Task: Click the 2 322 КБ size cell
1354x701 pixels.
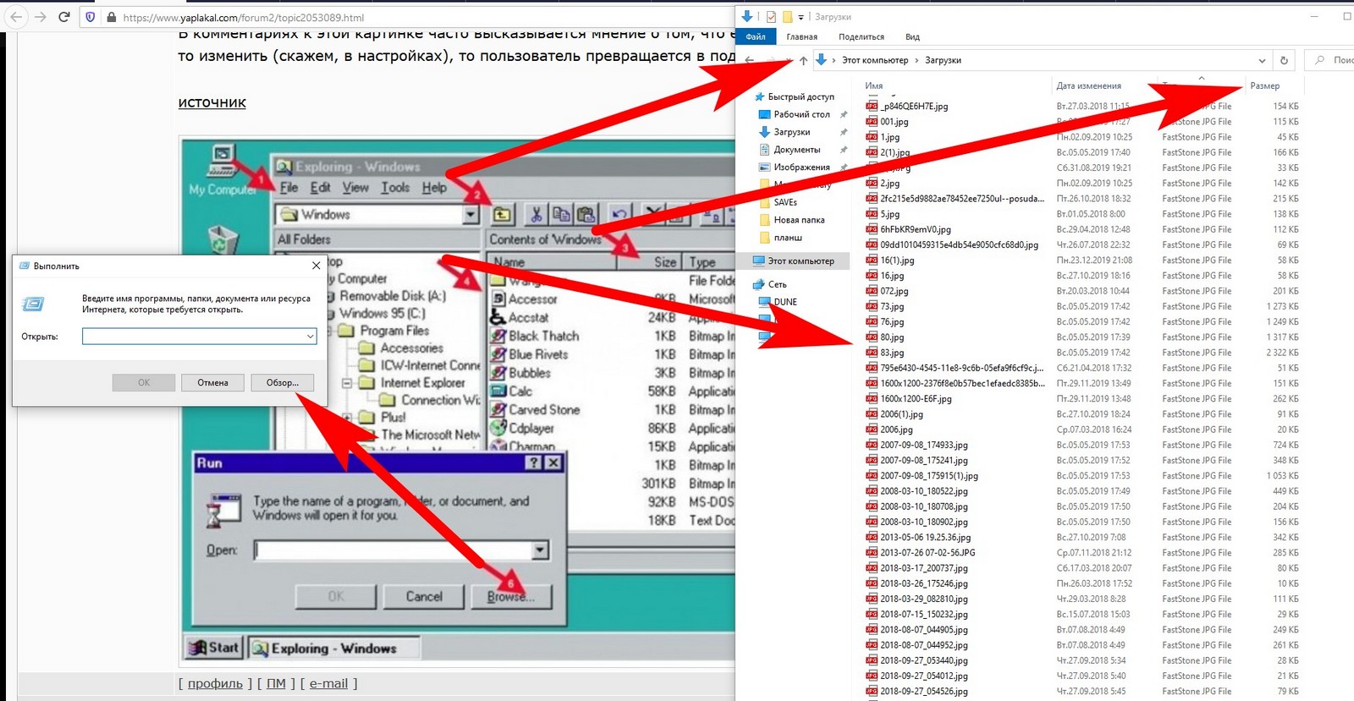Action: point(1282,353)
